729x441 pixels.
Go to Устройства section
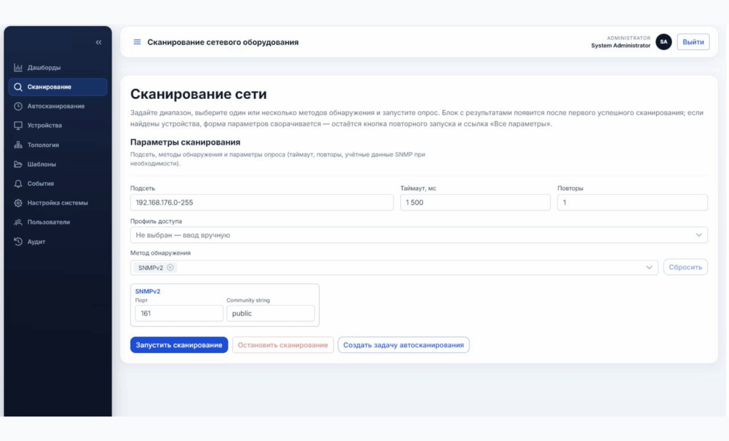coord(58,126)
